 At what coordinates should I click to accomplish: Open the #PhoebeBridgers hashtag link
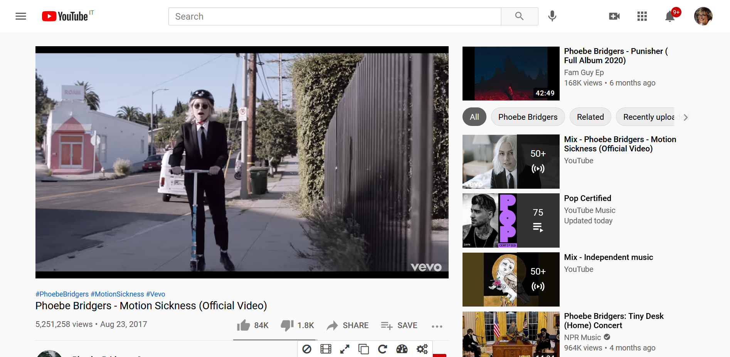[x=62, y=294]
